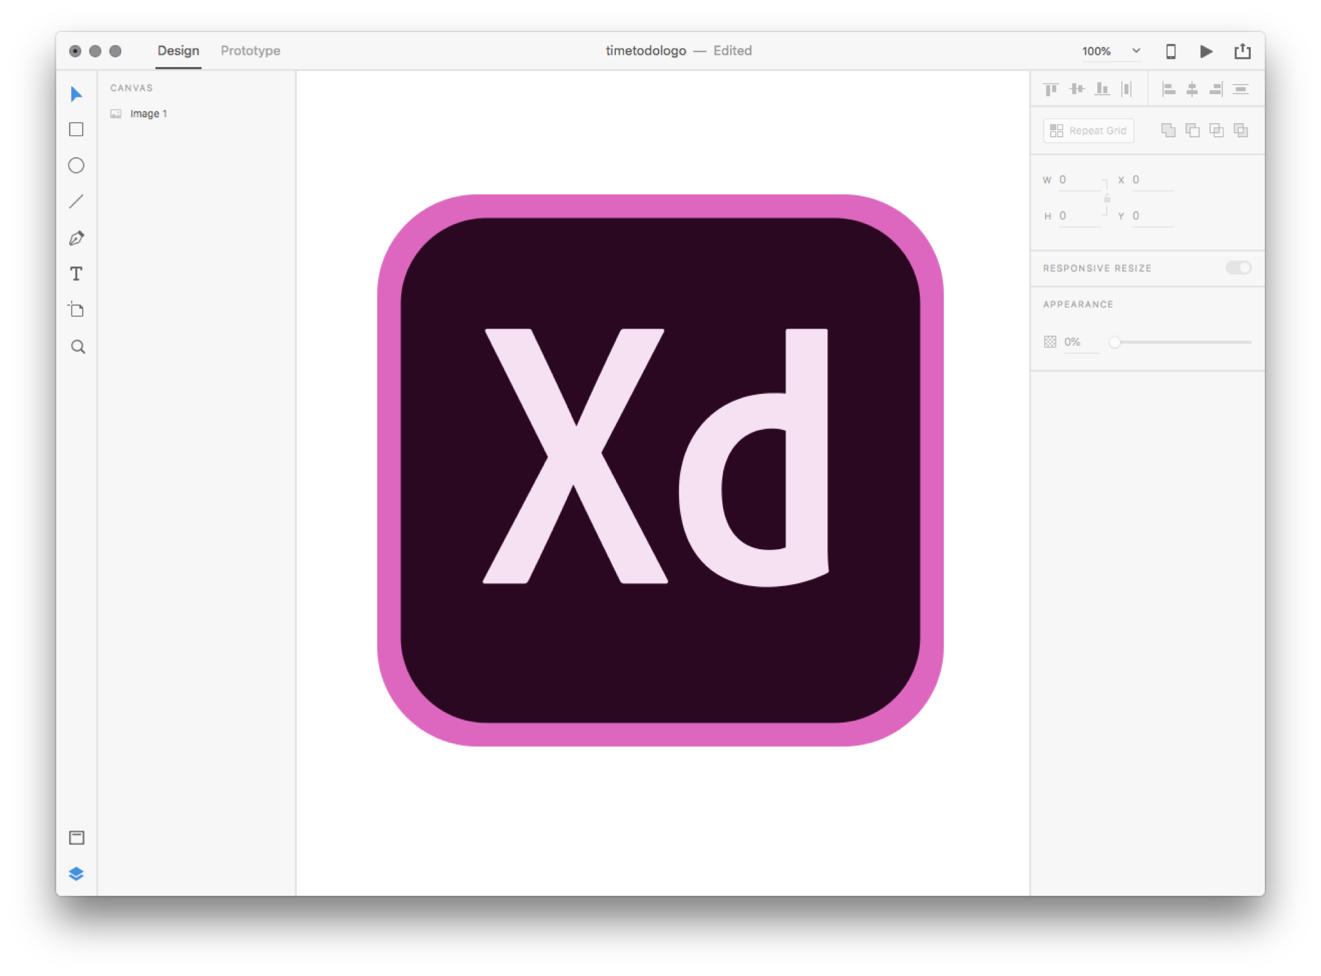Start the desktop preview play button
The image size is (1321, 976).
[x=1206, y=51]
